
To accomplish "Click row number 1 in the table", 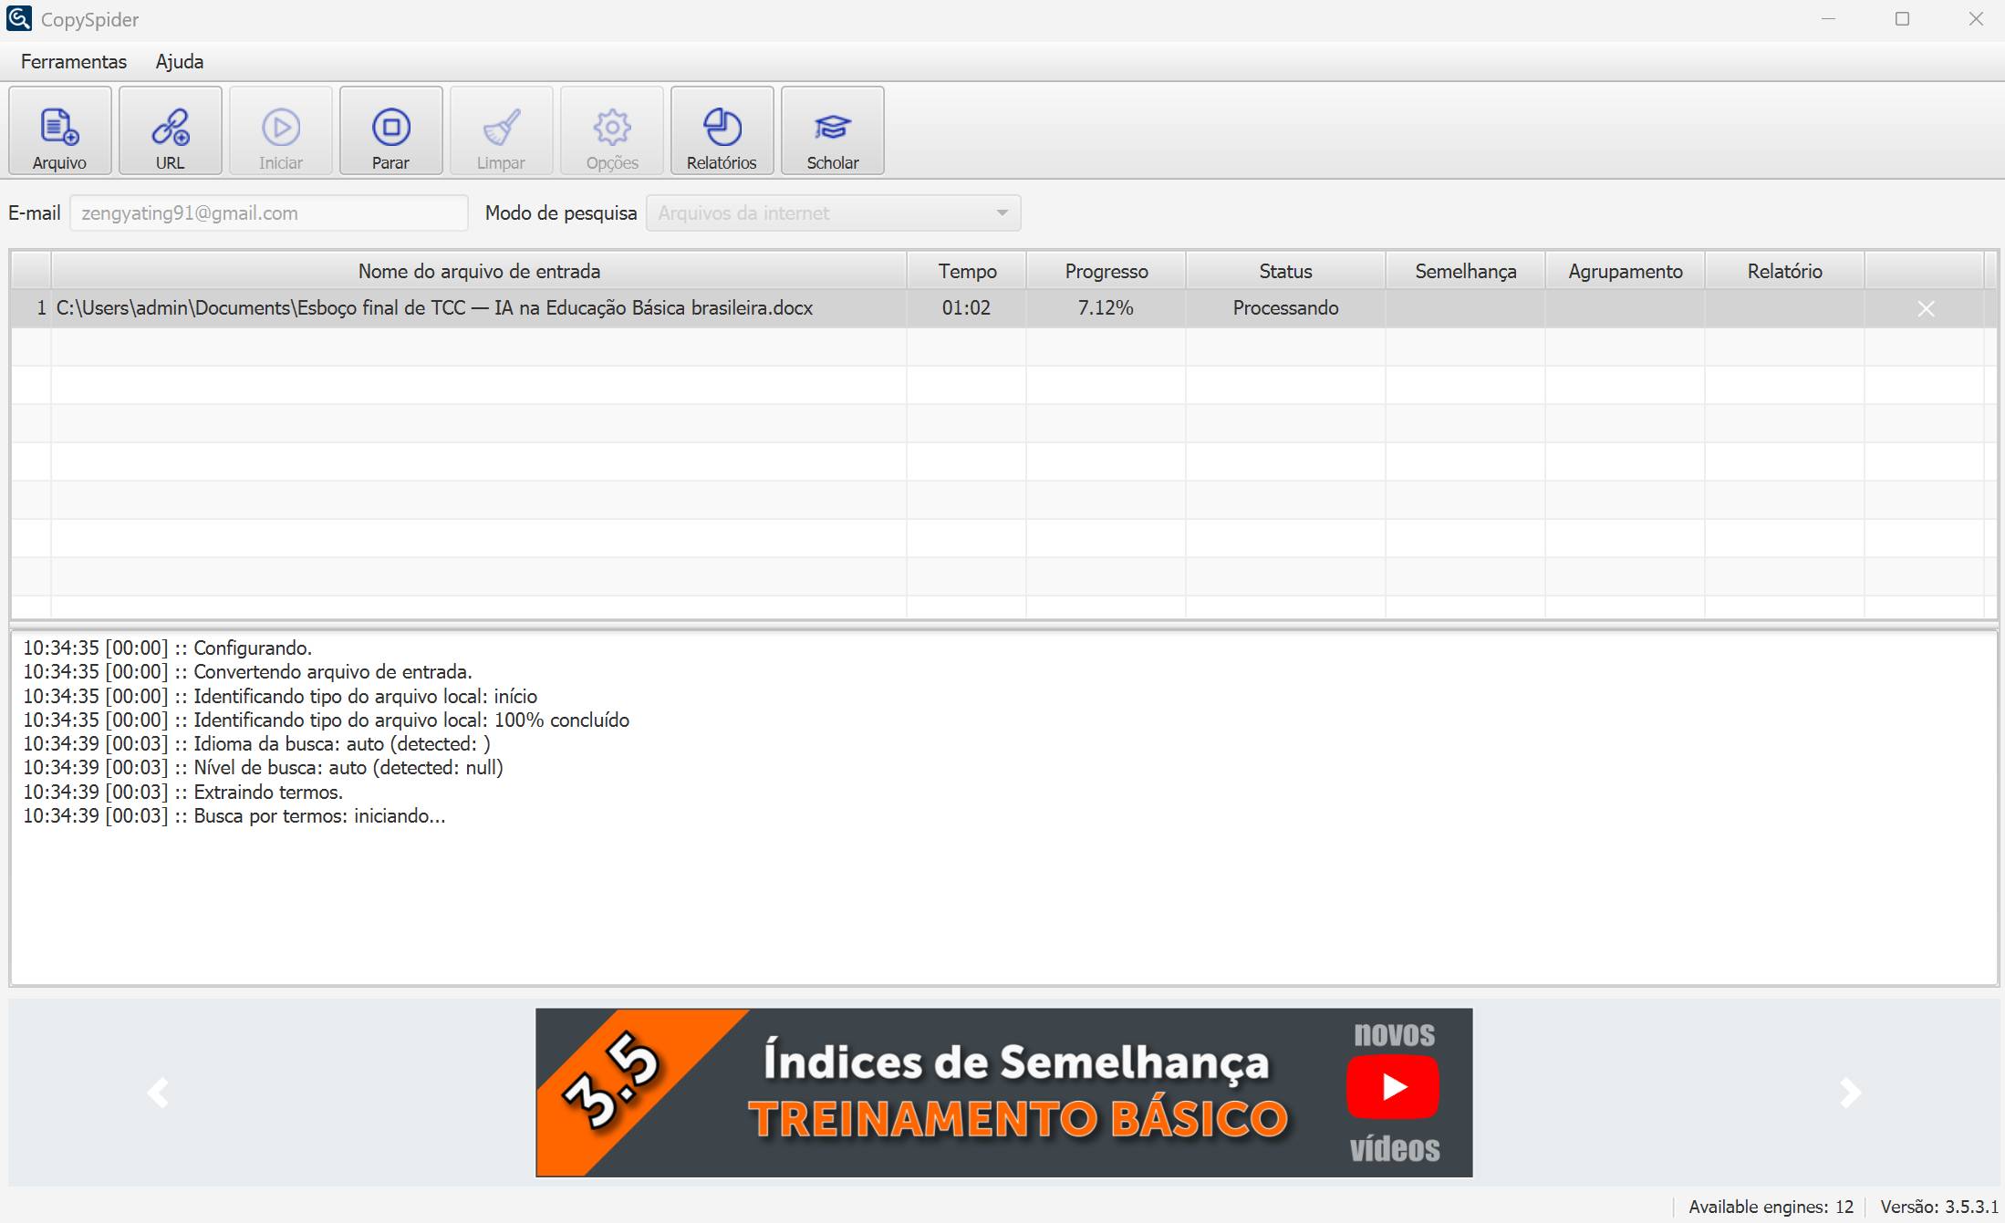I will 41,308.
